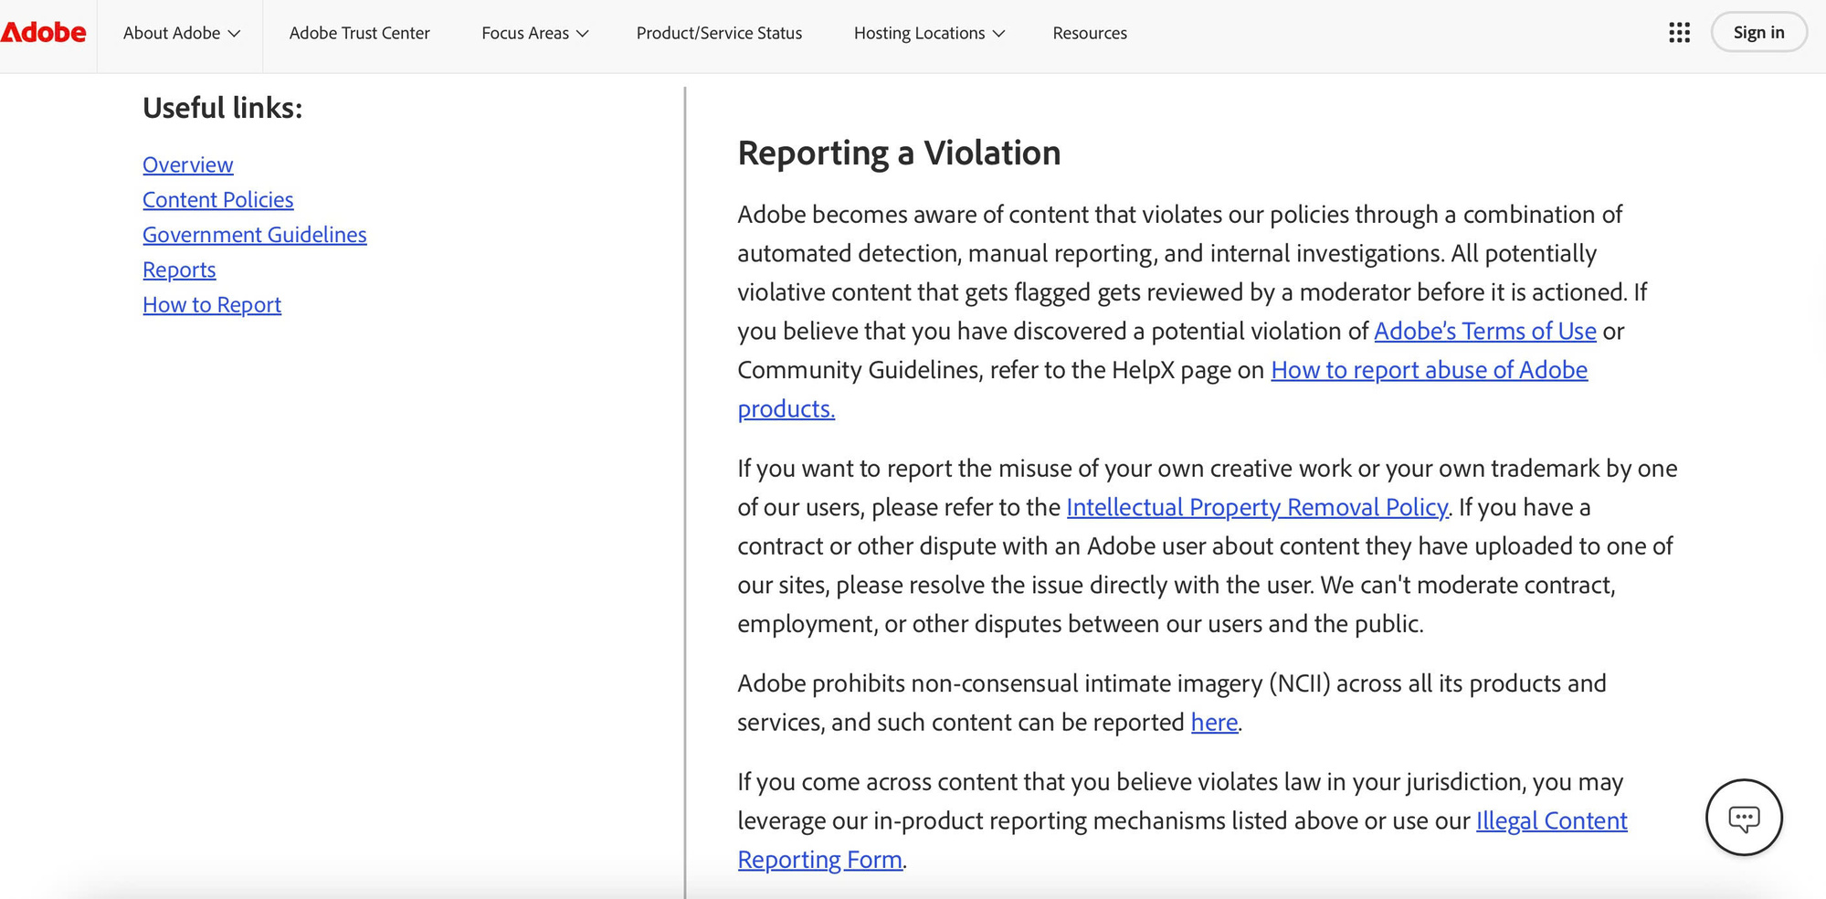Open How to report abuse of Adobe link
Viewport: 1826px width, 899px height.
[x=1429, y=369]
